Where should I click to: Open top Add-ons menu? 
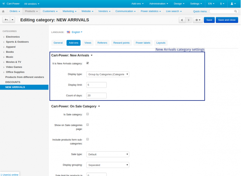click(x=137, y=4)
